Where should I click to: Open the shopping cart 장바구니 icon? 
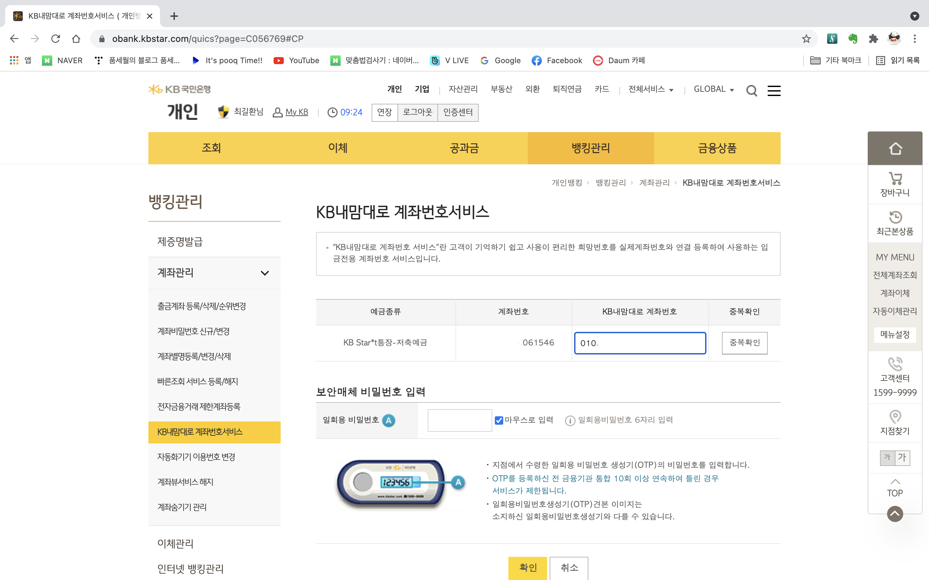895,179
